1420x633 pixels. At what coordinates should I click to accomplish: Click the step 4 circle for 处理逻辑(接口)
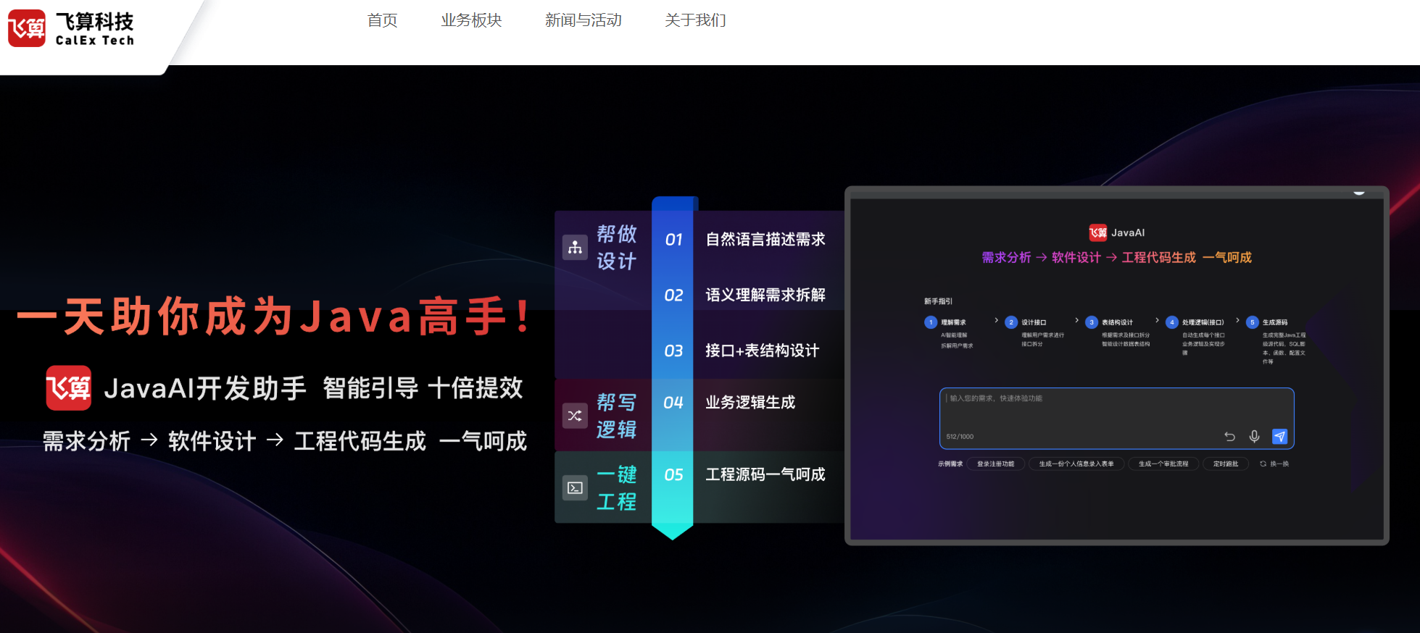[x=1172, y=322]
